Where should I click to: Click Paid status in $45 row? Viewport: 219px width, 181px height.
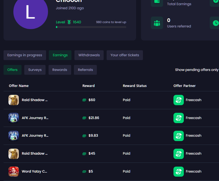point(127,154)
